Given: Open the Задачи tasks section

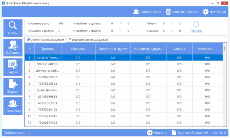Looking at the screenshot, I should click(x=13, y=67).
